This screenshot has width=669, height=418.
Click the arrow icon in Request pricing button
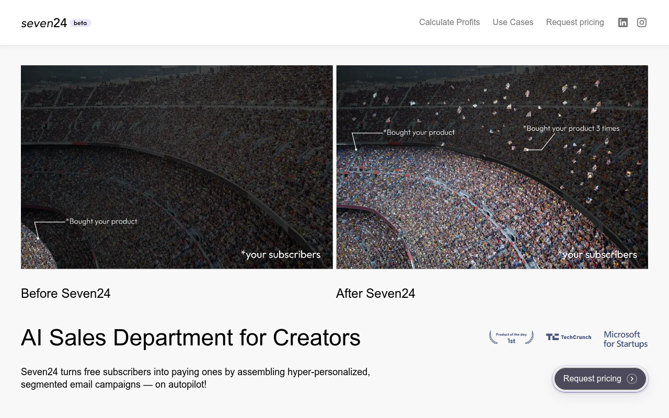[632, 379]
